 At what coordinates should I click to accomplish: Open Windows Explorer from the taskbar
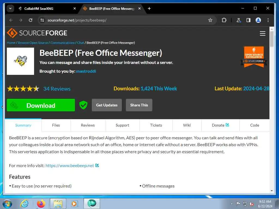click(58, 204)
